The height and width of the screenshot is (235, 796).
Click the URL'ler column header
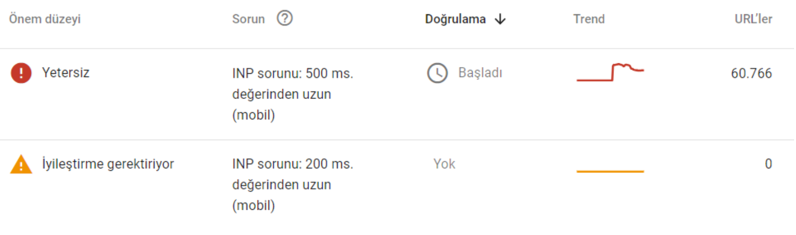(753, 19)
